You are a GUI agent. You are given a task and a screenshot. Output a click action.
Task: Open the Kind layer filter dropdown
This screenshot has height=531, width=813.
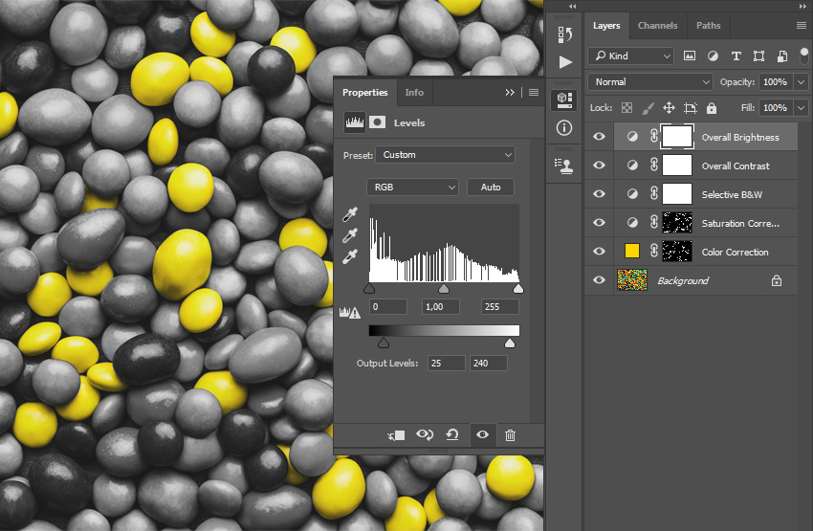630,56
